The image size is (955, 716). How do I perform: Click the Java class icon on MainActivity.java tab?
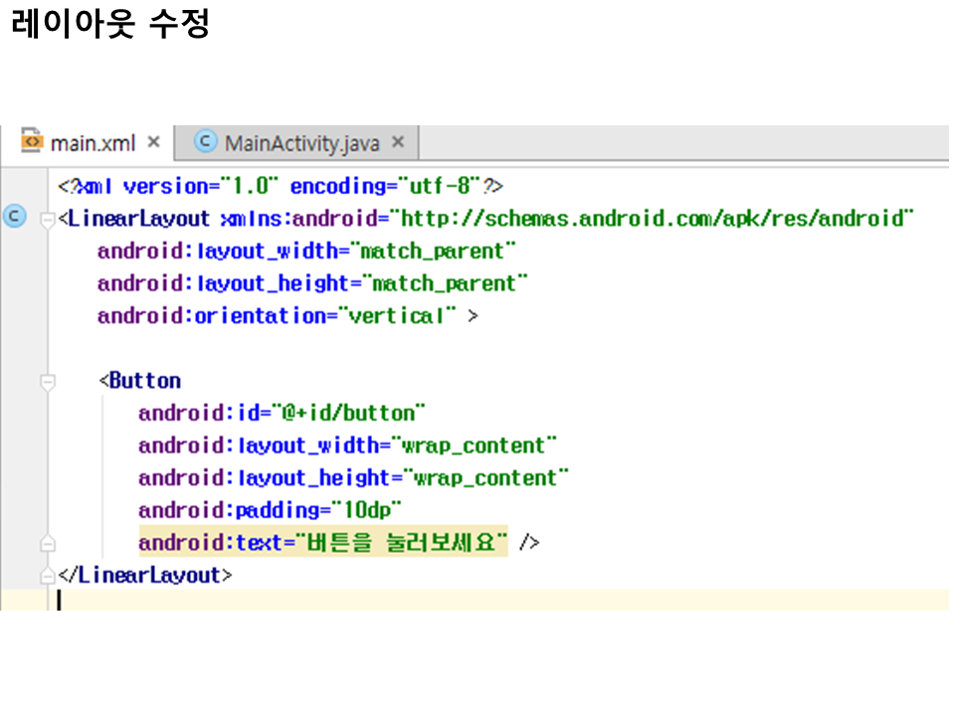[205, 142]
